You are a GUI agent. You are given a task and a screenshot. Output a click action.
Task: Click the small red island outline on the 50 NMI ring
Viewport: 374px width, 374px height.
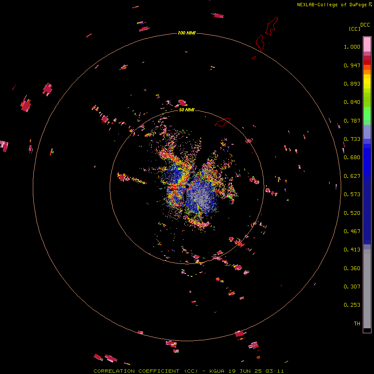click(x=222, y=122)
